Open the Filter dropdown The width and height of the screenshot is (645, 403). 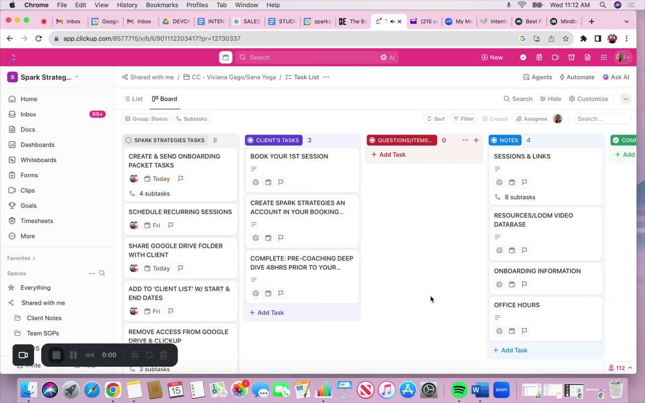click(x=463, y=119)
